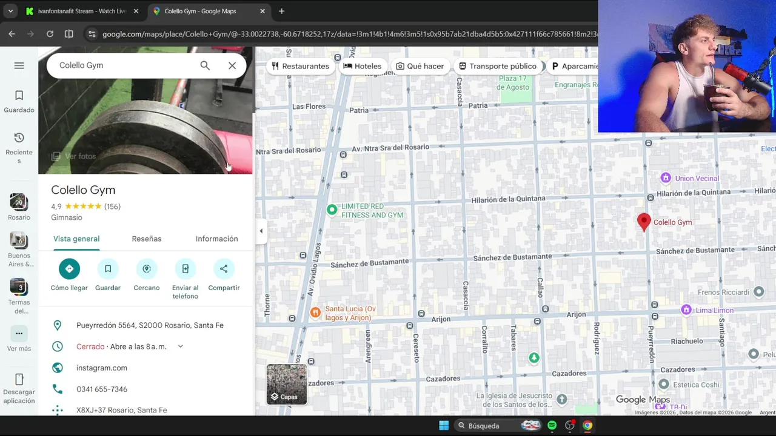The width and height of the screenshot is (776, 436).
Task: Select the Colello Gym Google Maps browser tab
Action: [208, 11]
